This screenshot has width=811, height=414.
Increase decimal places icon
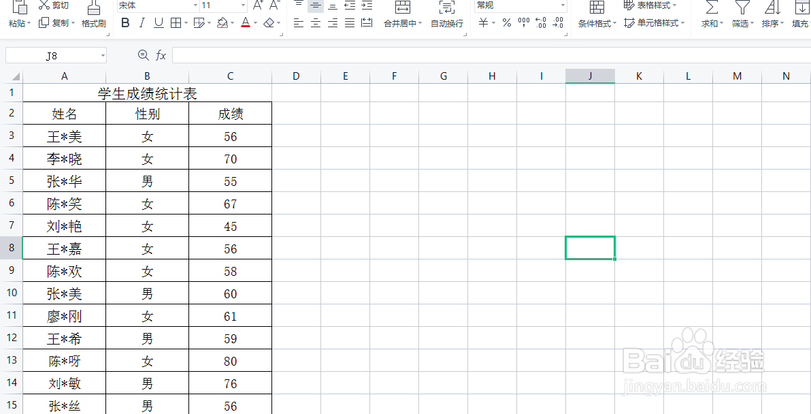point(541,22)
